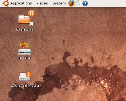Open the Applications menu
This screenshot has height=101, width=126.
(21, 3)
